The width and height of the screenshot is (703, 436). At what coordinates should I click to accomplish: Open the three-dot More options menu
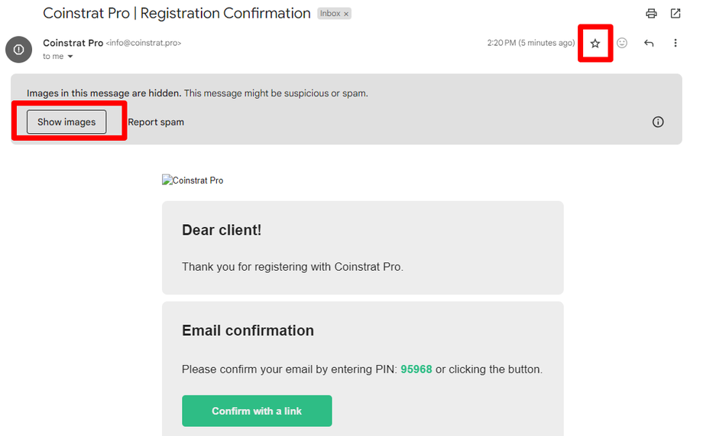(675, 44)
